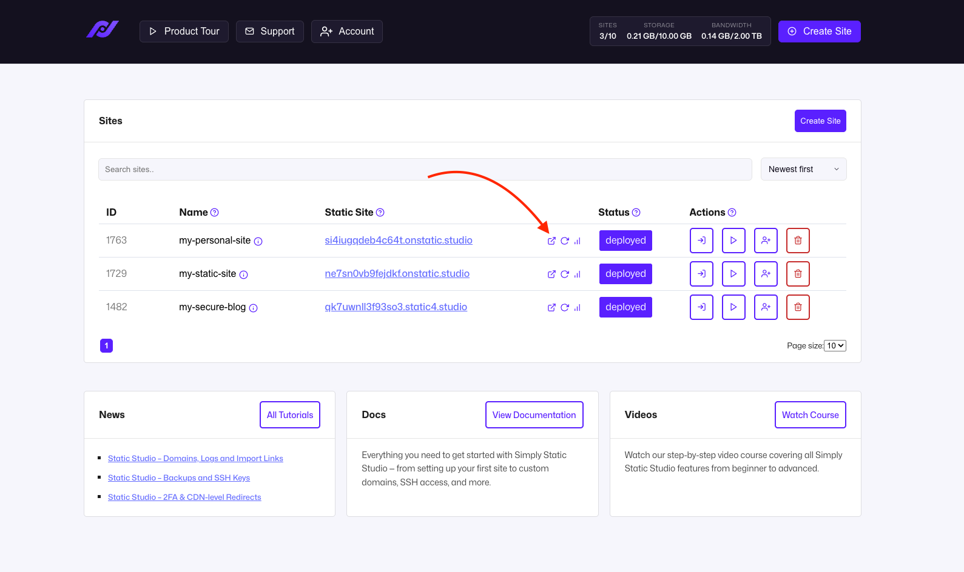Viewport: 964px width, 572px height.
Task: Delete my-secure-blog with trash icon
Action: click(x=798, y=307)
